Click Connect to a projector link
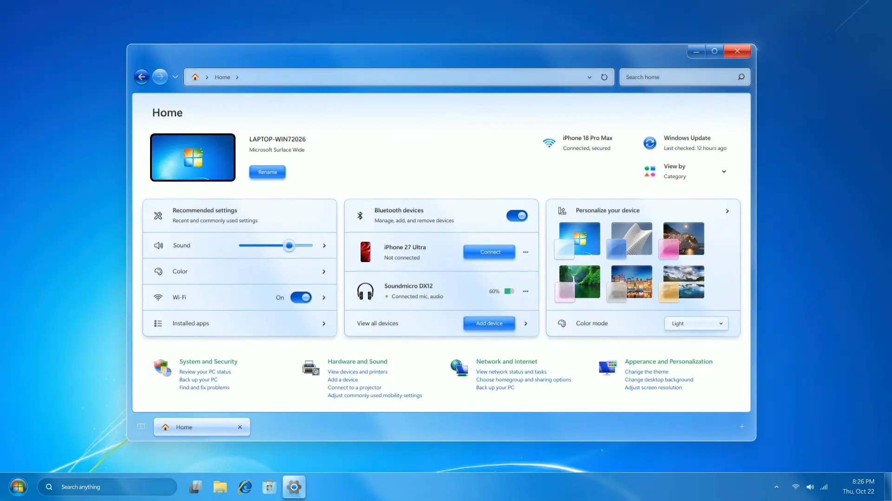This screenshot has height=501, width=892. pos(354,387)
